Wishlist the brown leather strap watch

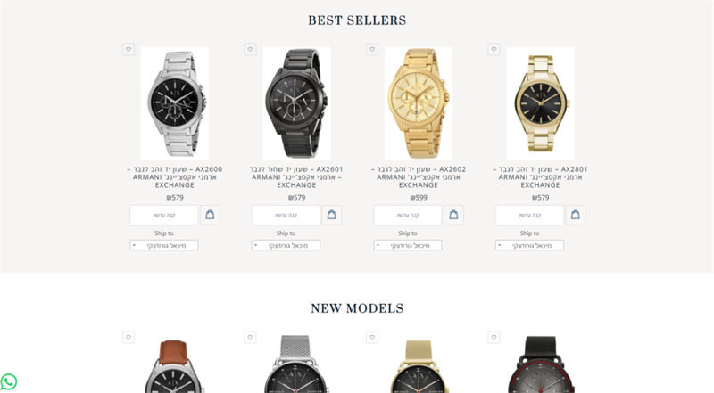pyautogui.click(x=129, y=337)
